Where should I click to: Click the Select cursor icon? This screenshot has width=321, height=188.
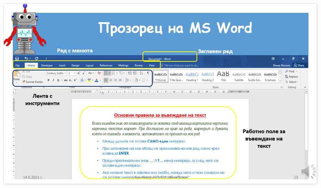[287, 82]
